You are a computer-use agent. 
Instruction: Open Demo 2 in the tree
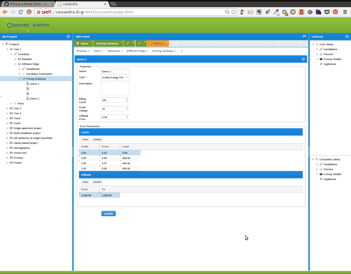coord(35,99)
